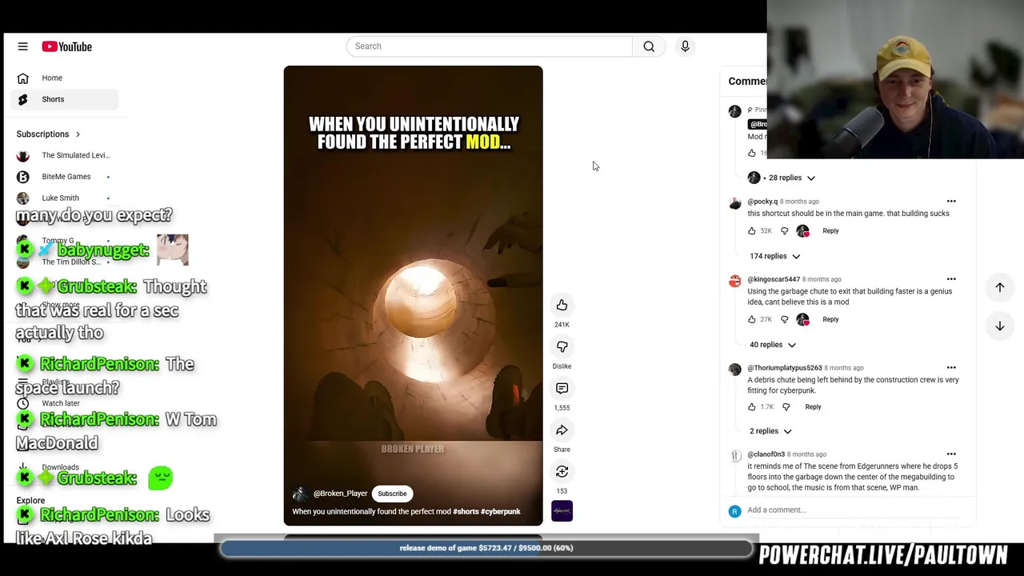Viewport: 1024px width, 576px height.
Task: Open the #cyberpunk hashtag link
Action: (501, 512)
